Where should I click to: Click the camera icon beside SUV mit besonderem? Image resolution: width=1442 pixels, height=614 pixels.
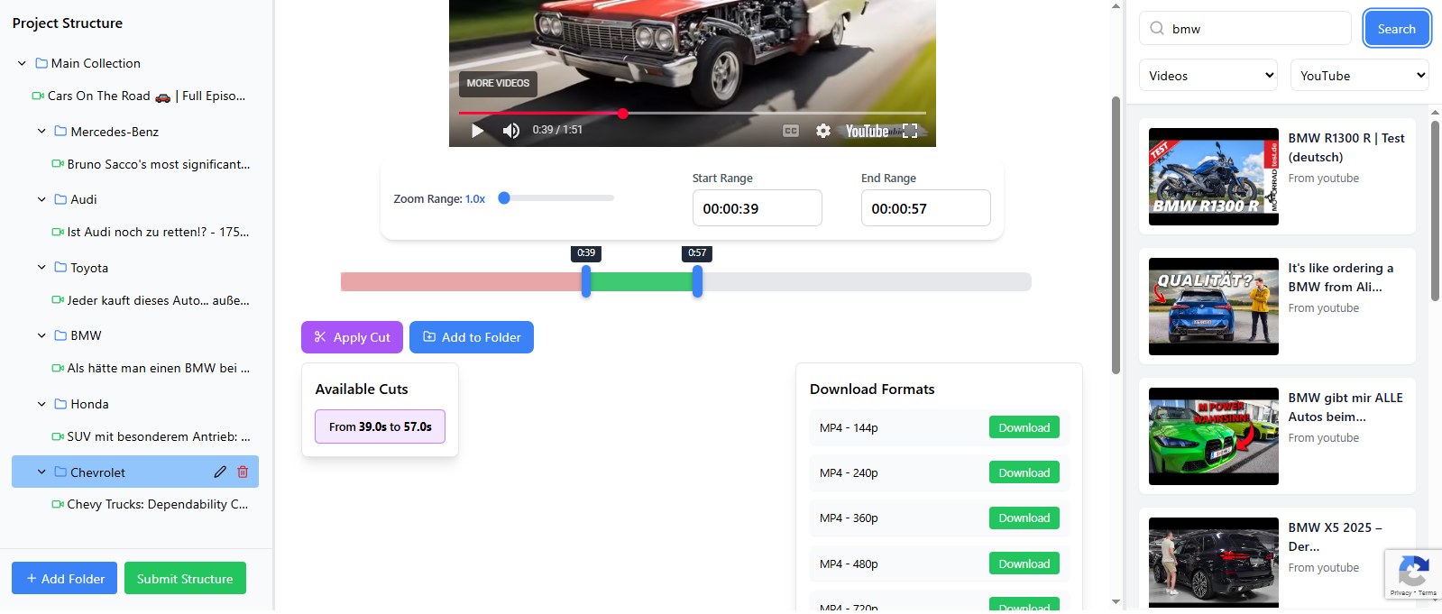[58, 436]
